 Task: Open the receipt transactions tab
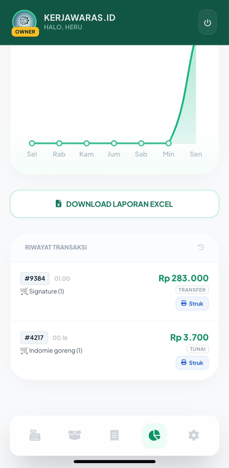(x=114, y=435)
